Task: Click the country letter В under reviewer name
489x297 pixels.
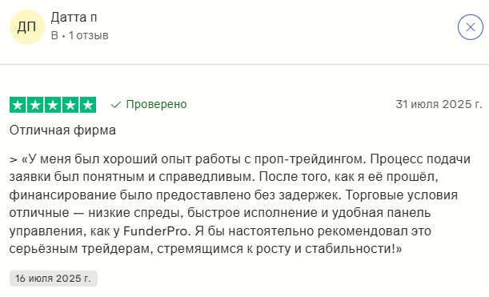Action: coord(54,35)
